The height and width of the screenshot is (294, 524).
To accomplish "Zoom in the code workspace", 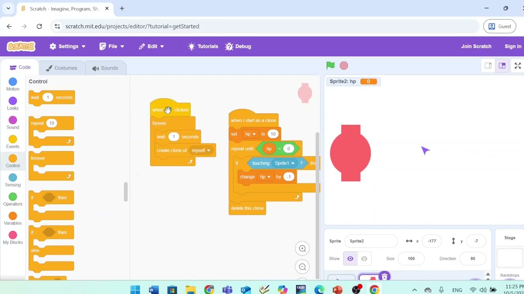I will tap(303, 249).
